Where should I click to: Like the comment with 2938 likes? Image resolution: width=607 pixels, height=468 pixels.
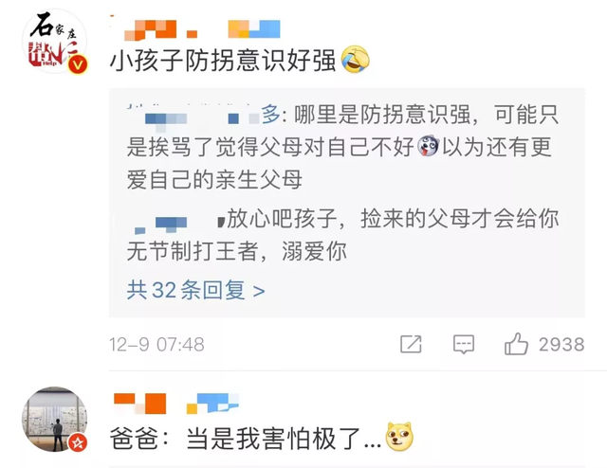point(516,344)
